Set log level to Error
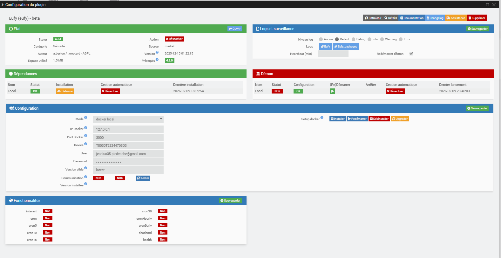 [401, 39]
